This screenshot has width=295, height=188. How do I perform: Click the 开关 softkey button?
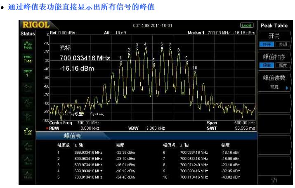[x=274, y=36]
